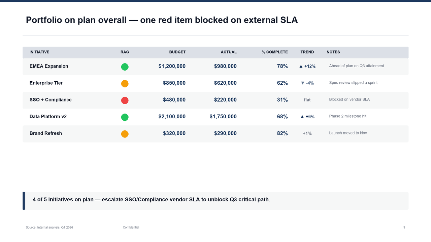
Task: Click the amber RAG dot for Enterprise Tier
Action: [x=125, y=84]
